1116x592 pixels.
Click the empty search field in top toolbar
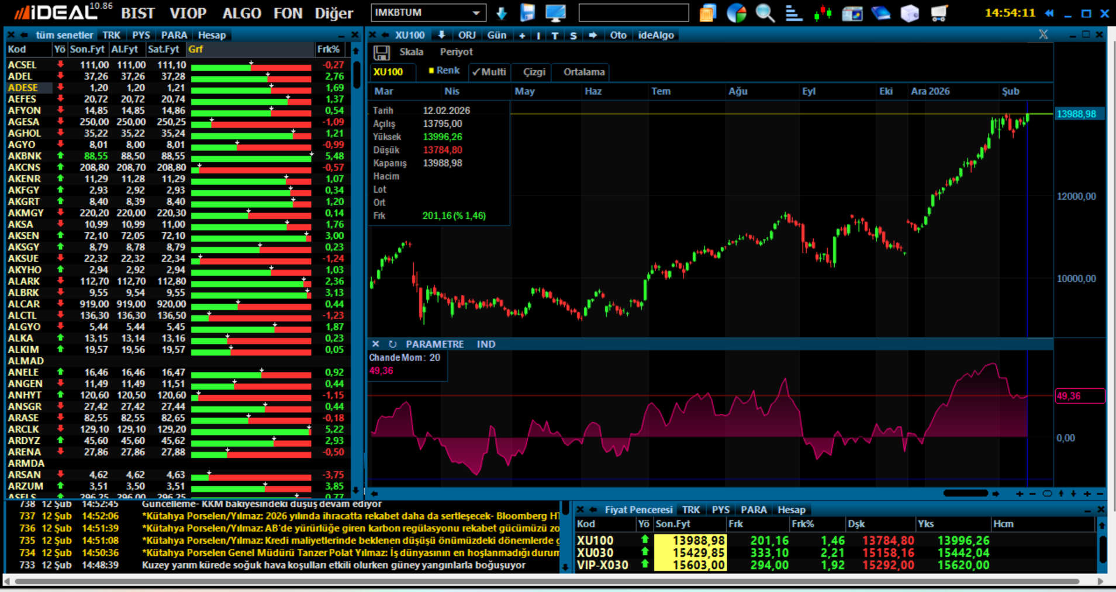633,13
